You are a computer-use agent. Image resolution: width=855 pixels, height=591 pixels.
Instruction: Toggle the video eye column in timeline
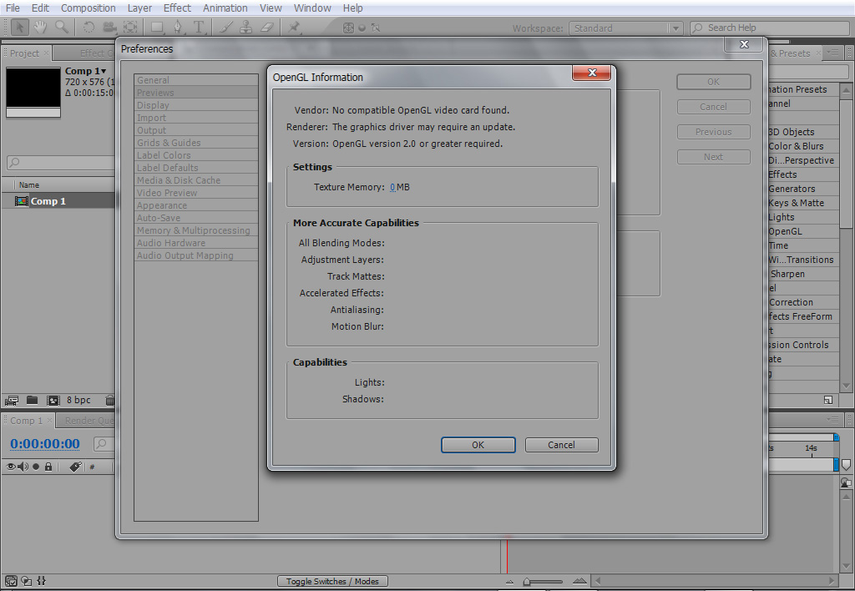[11, 467]
